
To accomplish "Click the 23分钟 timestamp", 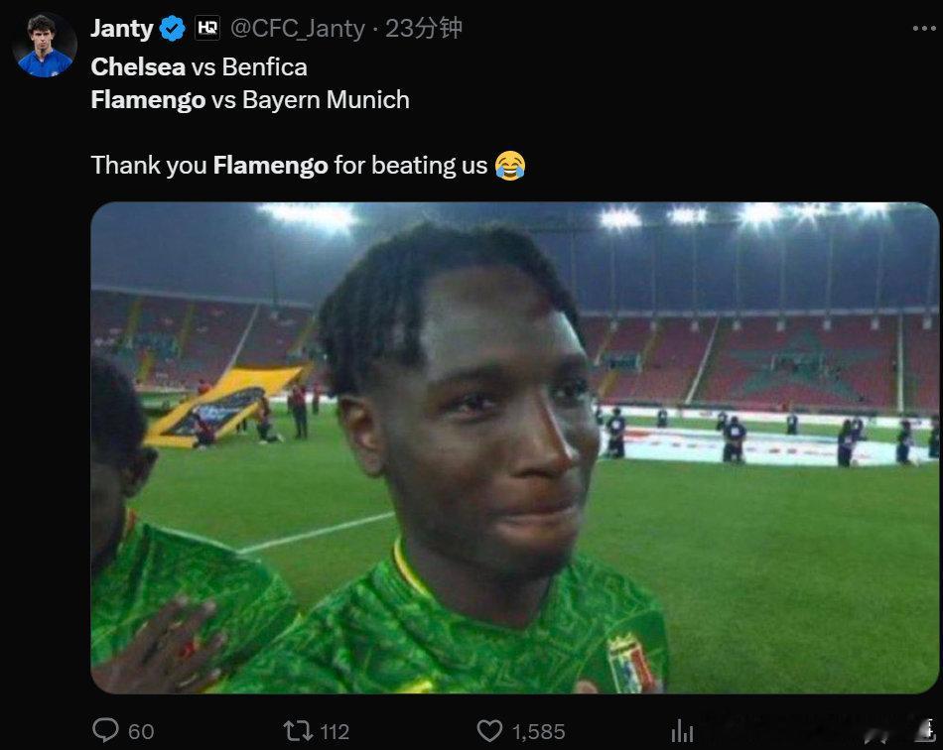I will [424, 28].
